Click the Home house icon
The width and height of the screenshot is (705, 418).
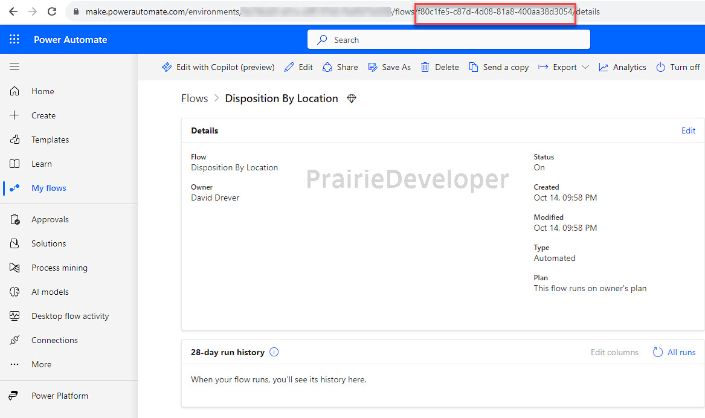click(14, 91)
